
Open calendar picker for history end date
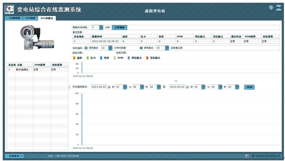pyautogui.click(x=187, y=87)
